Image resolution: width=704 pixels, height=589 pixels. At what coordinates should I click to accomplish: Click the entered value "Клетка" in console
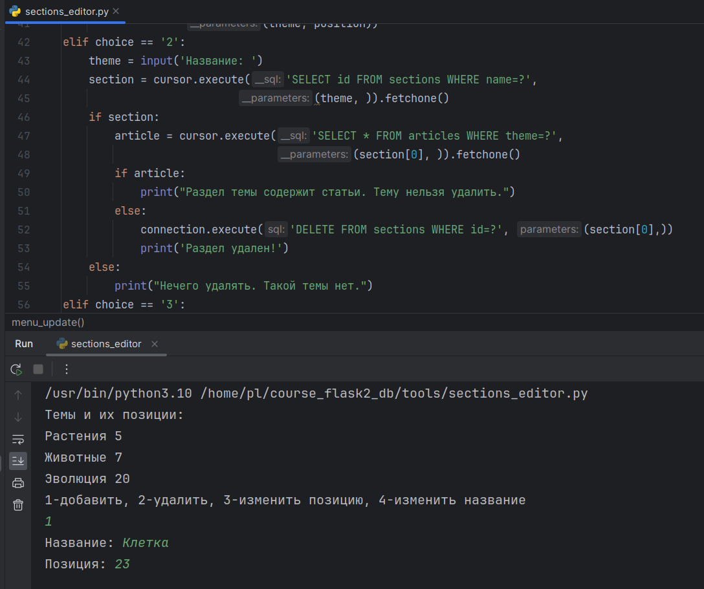[146, 543]
